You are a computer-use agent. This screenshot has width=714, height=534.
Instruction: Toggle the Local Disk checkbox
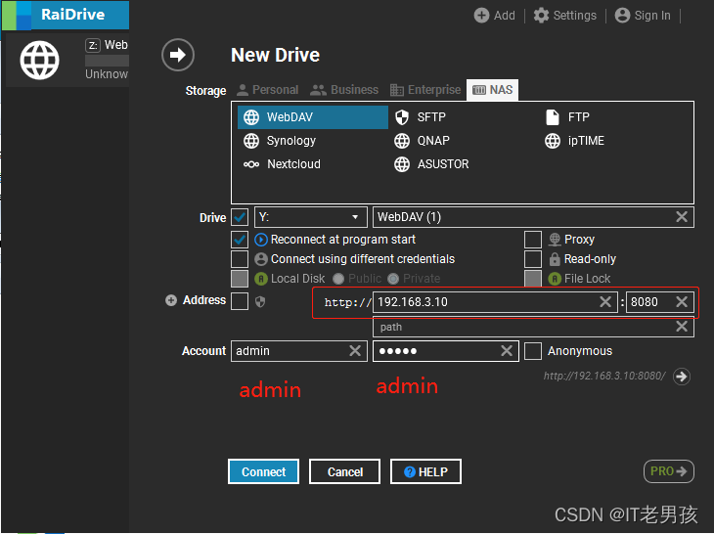click(240, 279)
